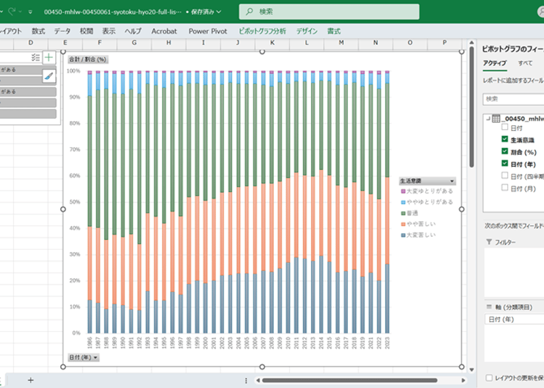Click the green plus Chart Elements button
544x388 pixels.
coord(49,57)
